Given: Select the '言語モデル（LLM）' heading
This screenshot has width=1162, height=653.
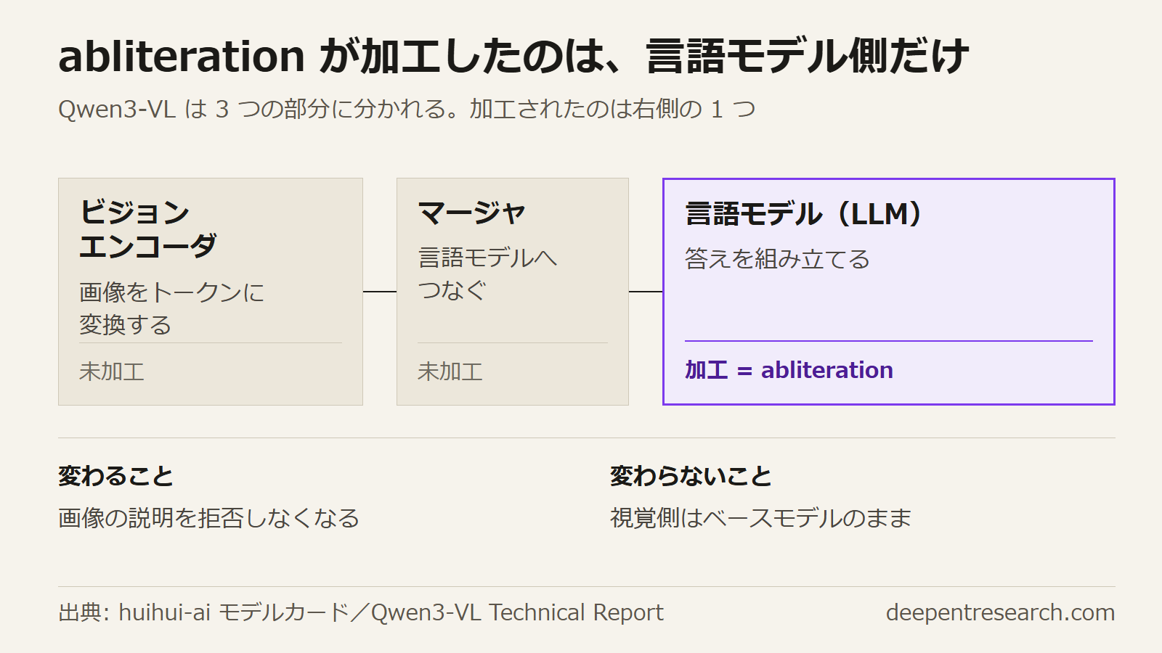Looking at the screenshot, I should [x=804, y=214].
